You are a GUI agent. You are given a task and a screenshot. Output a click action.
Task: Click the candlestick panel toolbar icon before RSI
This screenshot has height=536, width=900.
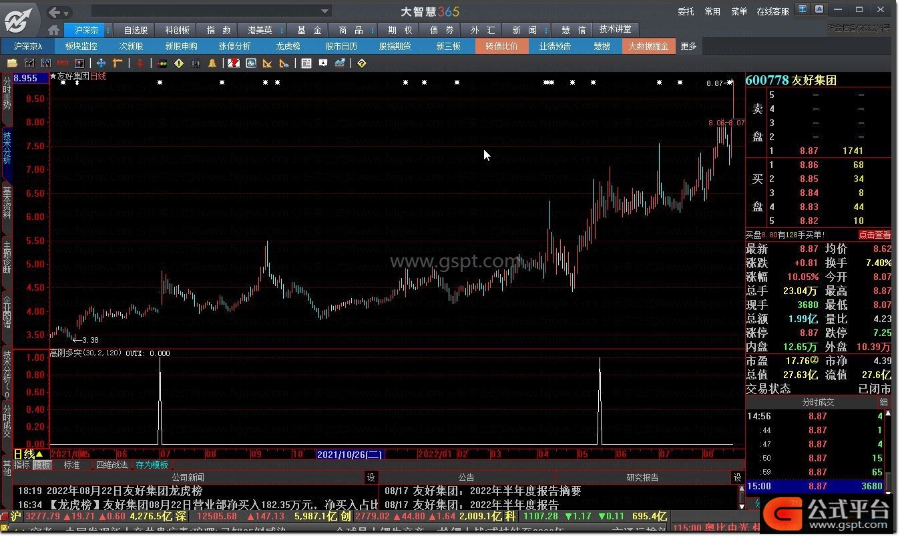[46, 63]
